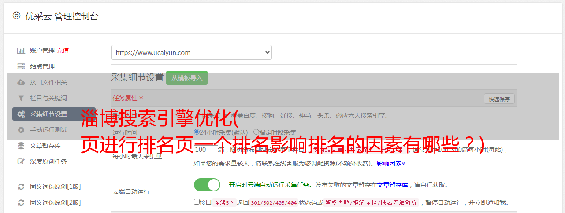Image resolution: width=565 pixels, height=213 pixels.
Task: Select the 指定时段采集 radio option
Action: coord(256,132)
